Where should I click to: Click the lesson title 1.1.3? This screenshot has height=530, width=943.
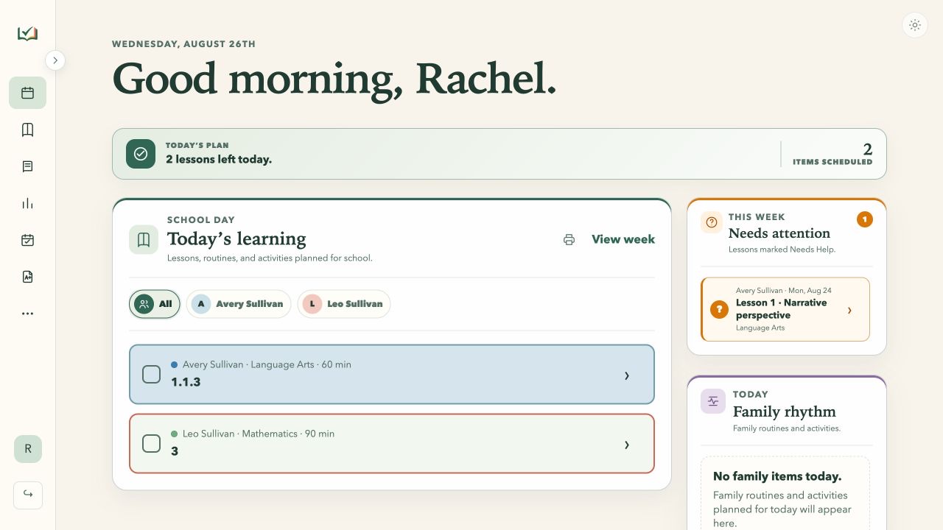pos(186,382)
